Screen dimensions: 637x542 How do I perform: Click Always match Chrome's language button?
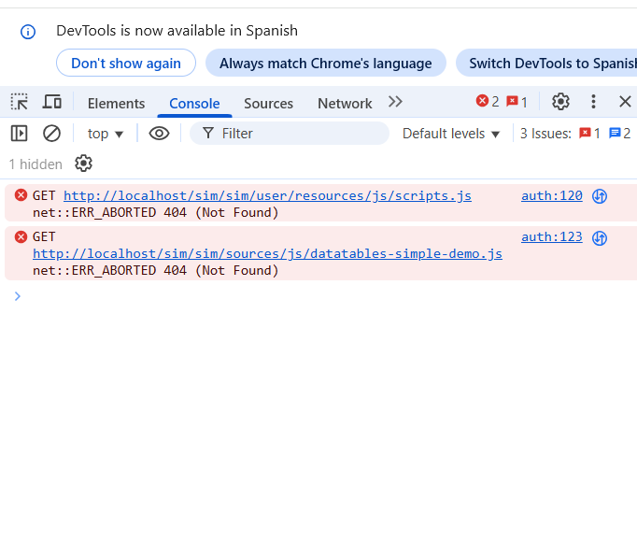[325, 64]
